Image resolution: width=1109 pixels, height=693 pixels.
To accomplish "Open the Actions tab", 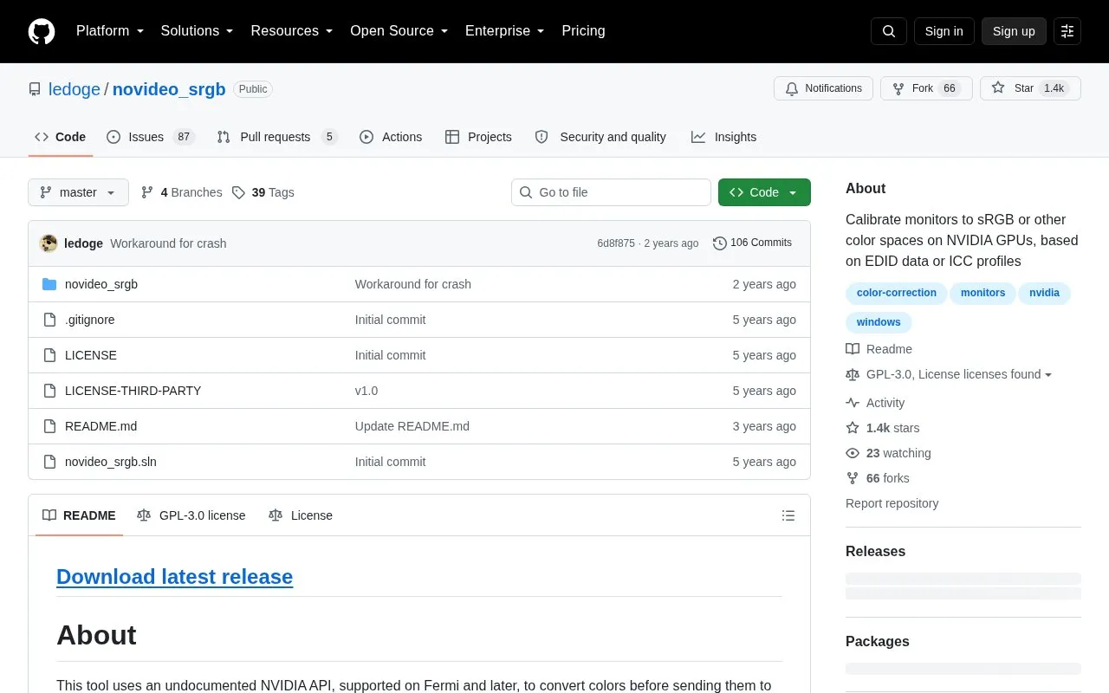I will pos(391,137).
